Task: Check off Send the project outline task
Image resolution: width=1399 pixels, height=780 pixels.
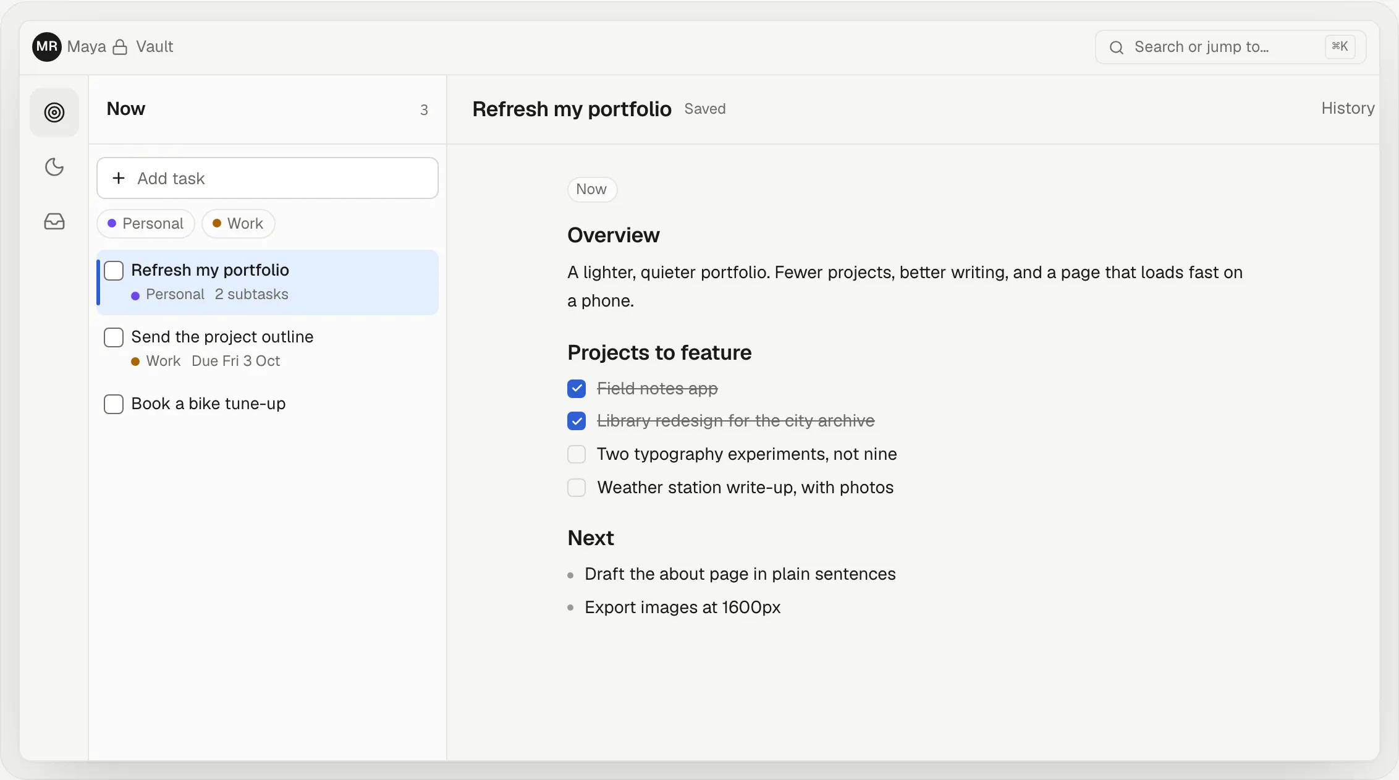Action: pyautogui.click(x=114, y=337)
